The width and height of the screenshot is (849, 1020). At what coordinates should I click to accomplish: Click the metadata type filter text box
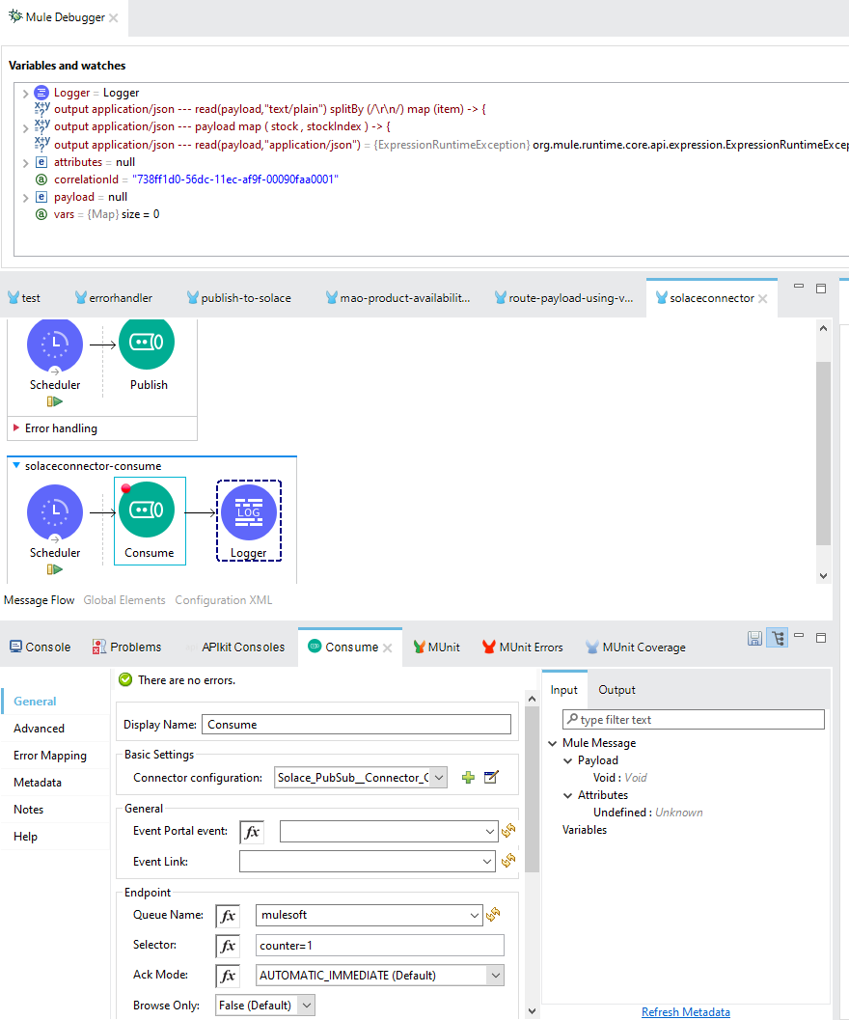point(694,720)
